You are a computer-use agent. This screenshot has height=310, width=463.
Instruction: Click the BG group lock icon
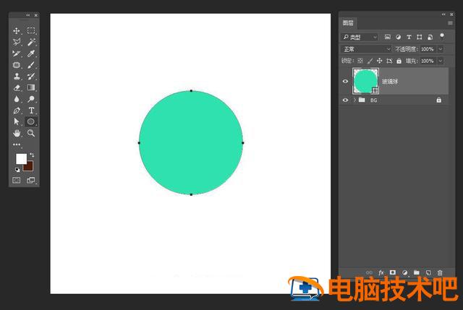click(x=439, y=100)
